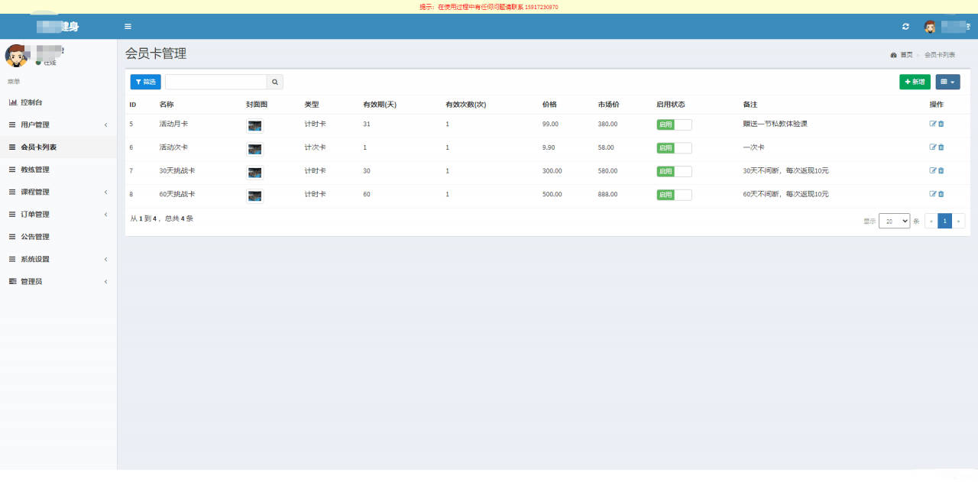Click the 有效期(天) column header

tap(380, 105)
